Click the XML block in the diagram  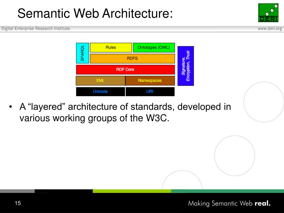(x=100, y=80)
